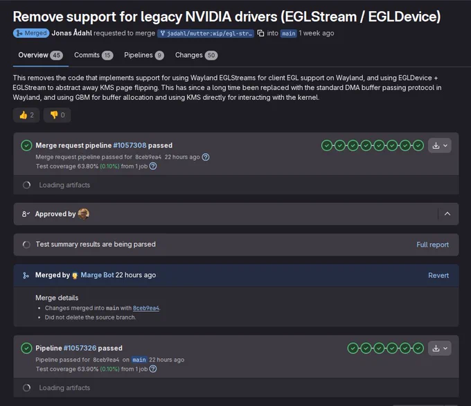Open the Overview tab
The height and width of the screenshot is (406, 471).
(x=41, y=55)
